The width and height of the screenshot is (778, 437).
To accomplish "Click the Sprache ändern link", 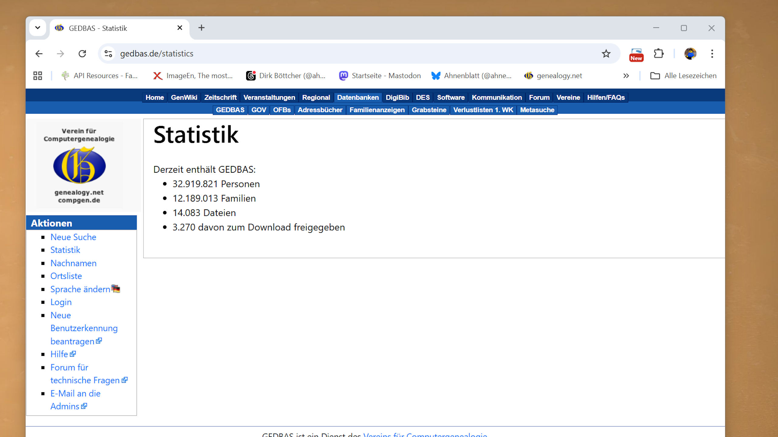I will pos(80,289).
